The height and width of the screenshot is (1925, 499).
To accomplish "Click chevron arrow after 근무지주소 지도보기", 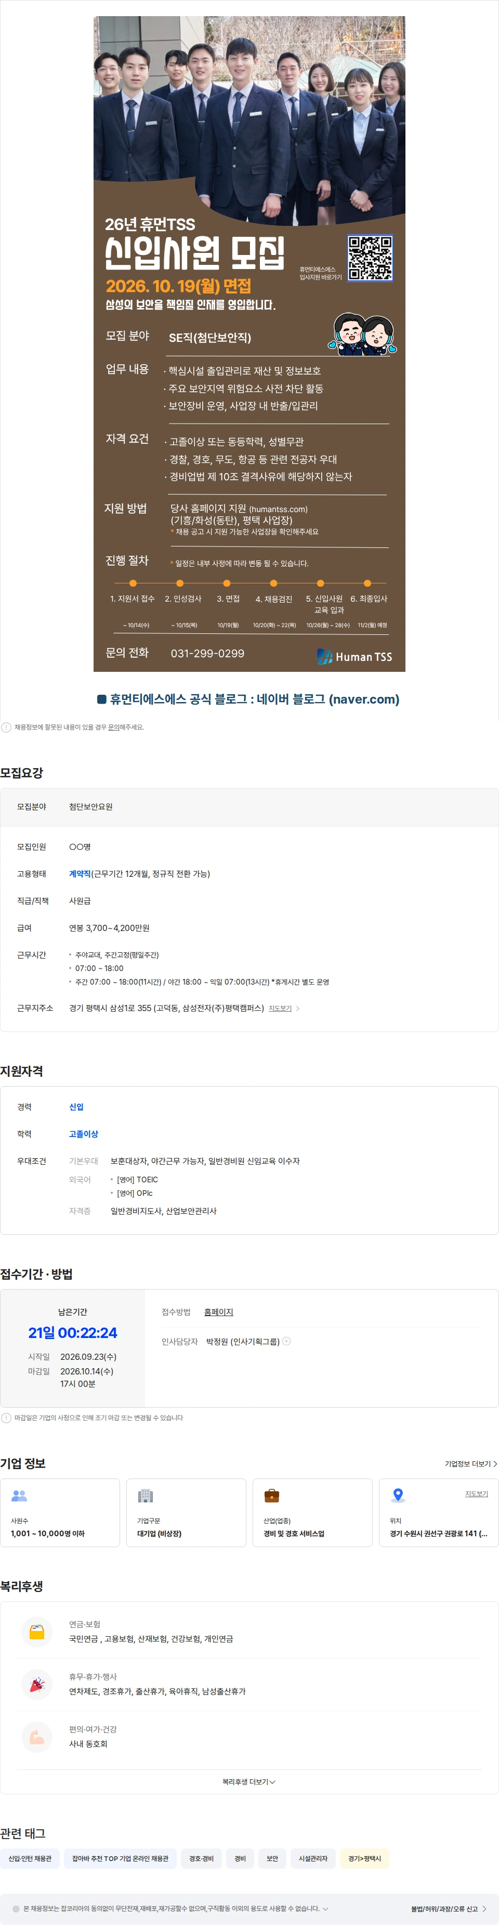I will (298, 1008).
